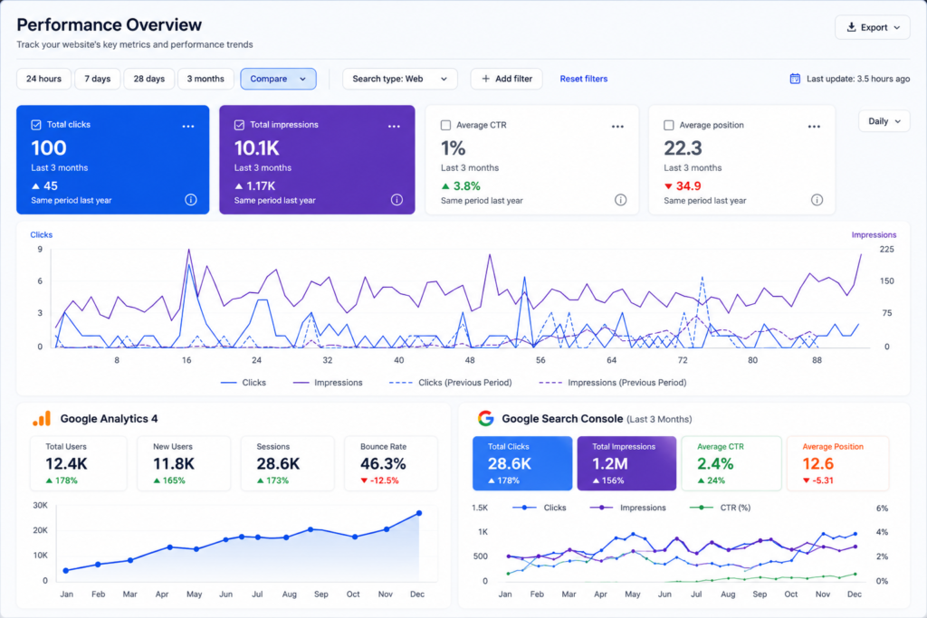Click the New Users 11.8K card

(184, 464)
